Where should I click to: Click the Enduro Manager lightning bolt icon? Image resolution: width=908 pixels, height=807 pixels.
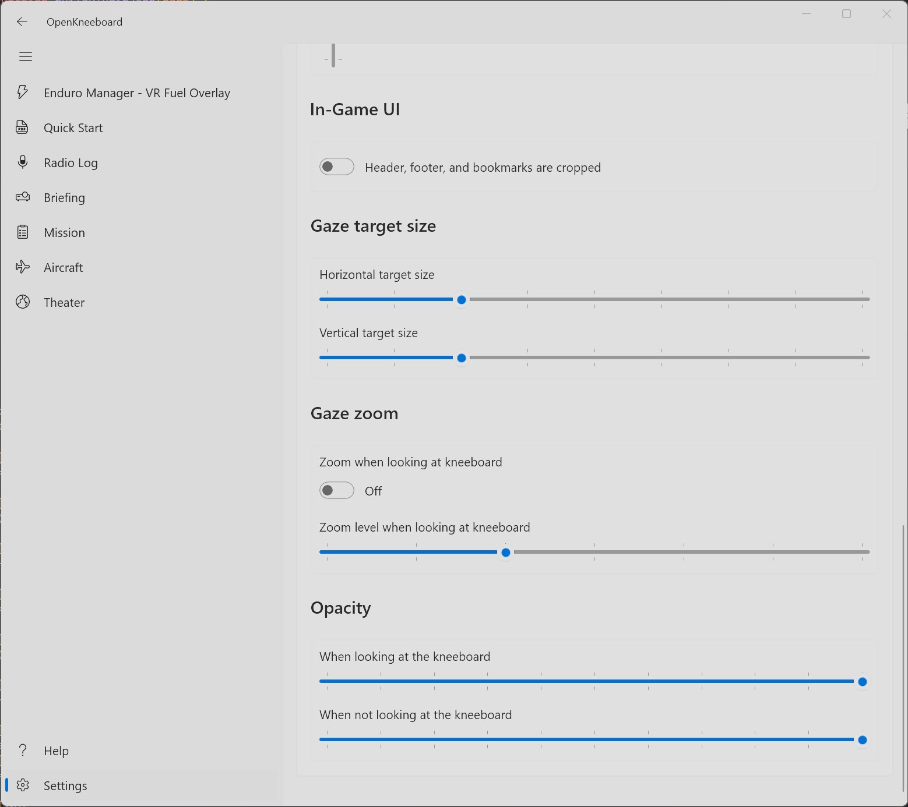23,93
